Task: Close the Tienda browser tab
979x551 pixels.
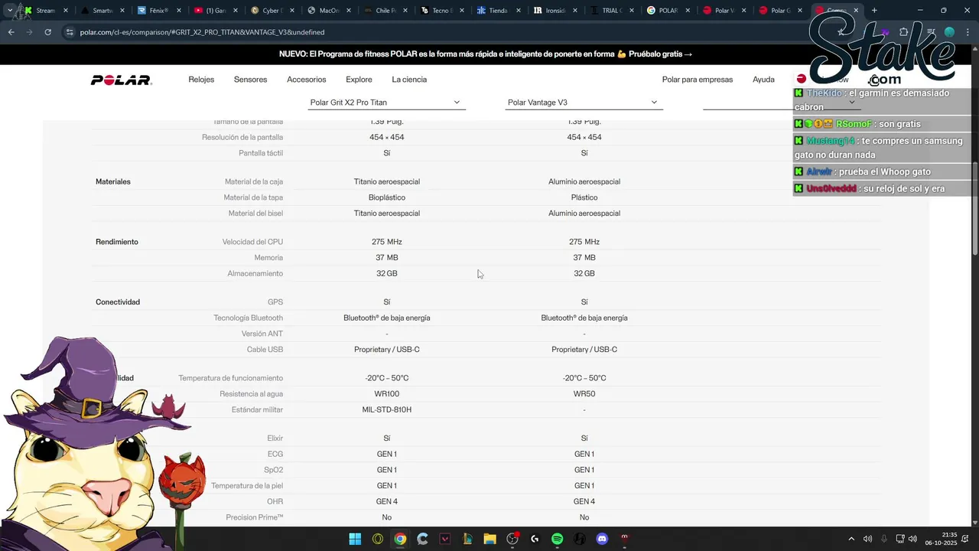Action: 519,11
